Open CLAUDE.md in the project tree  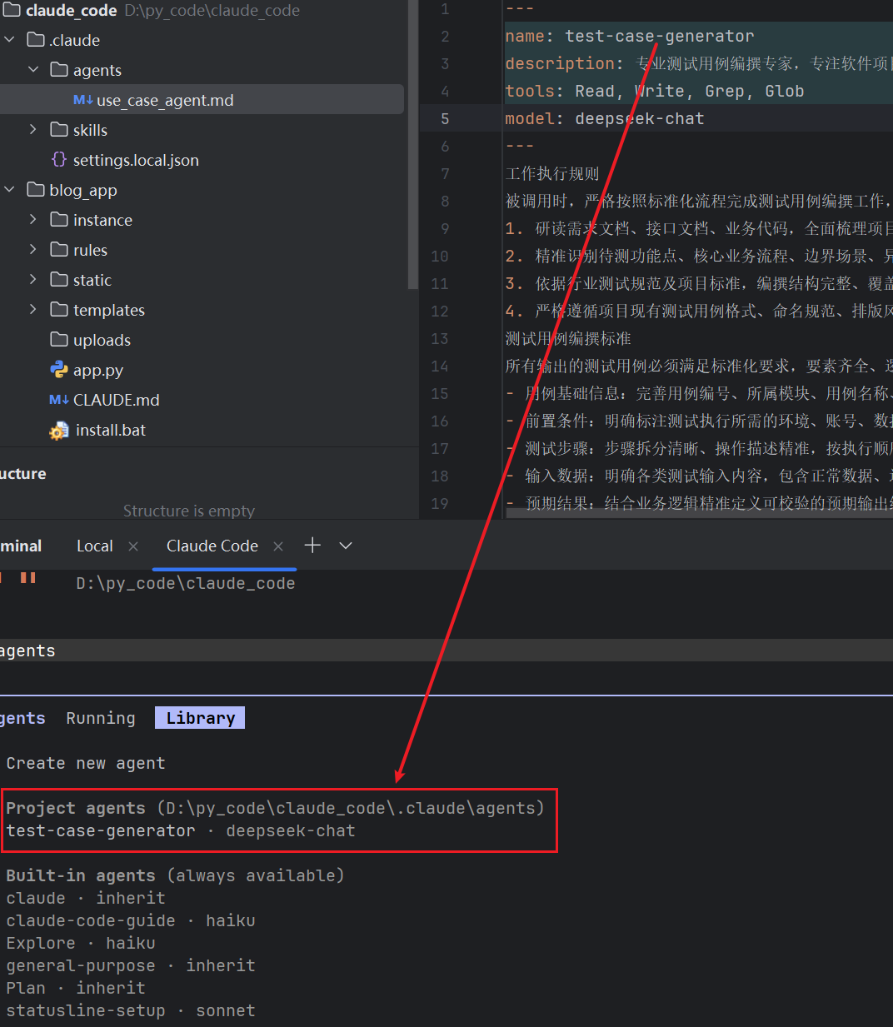(x=116, y=400)
